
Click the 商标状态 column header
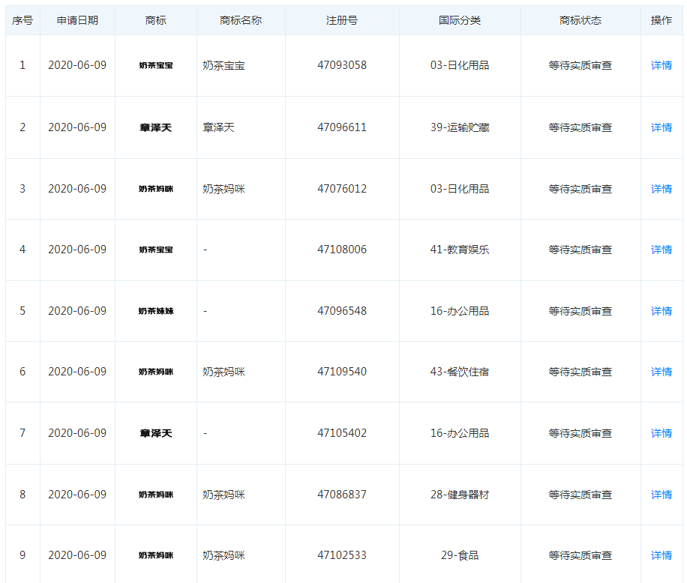[580, 20]
